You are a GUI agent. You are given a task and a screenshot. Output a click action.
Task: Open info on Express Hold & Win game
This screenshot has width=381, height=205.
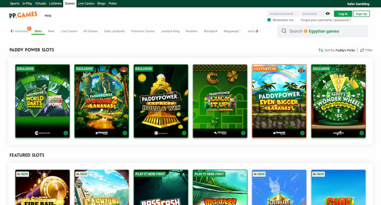[x=184, y=133]
